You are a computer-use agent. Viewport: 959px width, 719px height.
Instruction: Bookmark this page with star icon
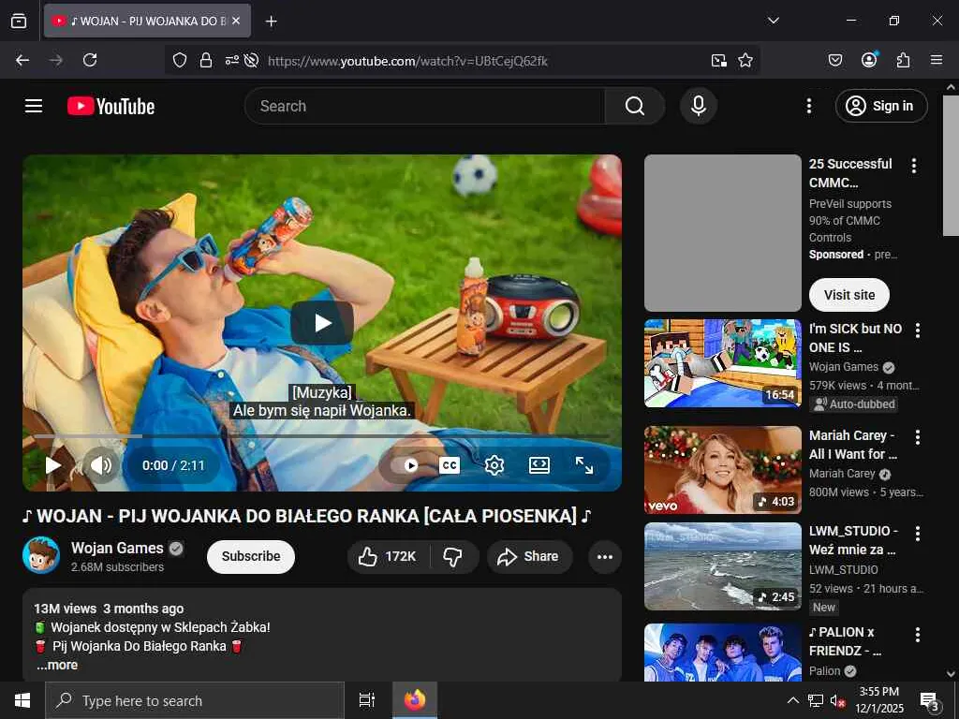point(745,60)
